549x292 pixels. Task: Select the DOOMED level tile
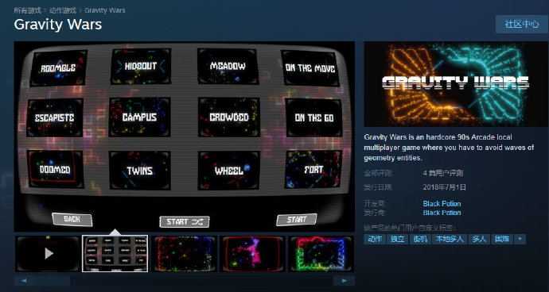click(55, 169)
